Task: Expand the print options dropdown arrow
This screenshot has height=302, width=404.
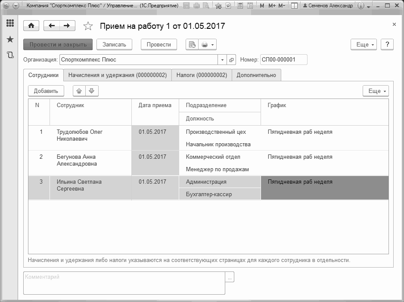Action: tap(213, 45)
